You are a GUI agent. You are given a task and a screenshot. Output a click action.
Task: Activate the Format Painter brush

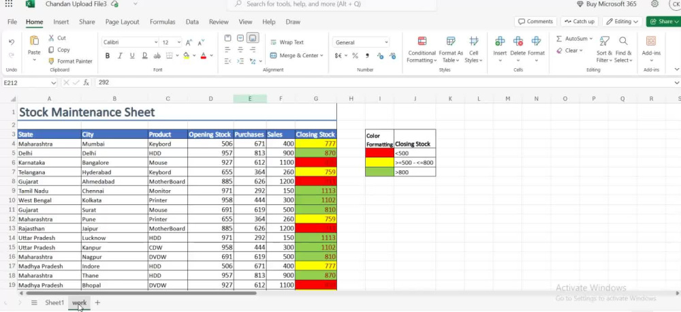[x=51, y=61]
